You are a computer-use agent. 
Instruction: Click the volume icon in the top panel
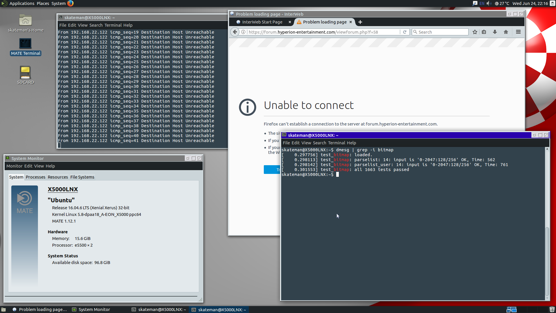pyautogui.click(x=489, y=3)
